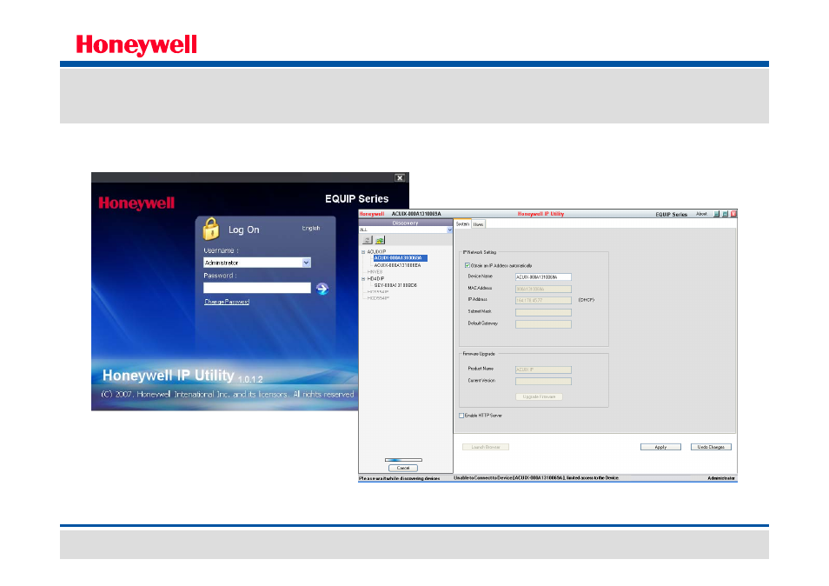Screen dimensions: 829x586
Task: Click the Launch Browser button
Action: coord(486,447)
